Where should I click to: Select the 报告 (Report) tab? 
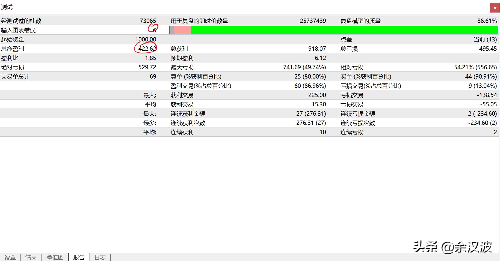(79, 257)
